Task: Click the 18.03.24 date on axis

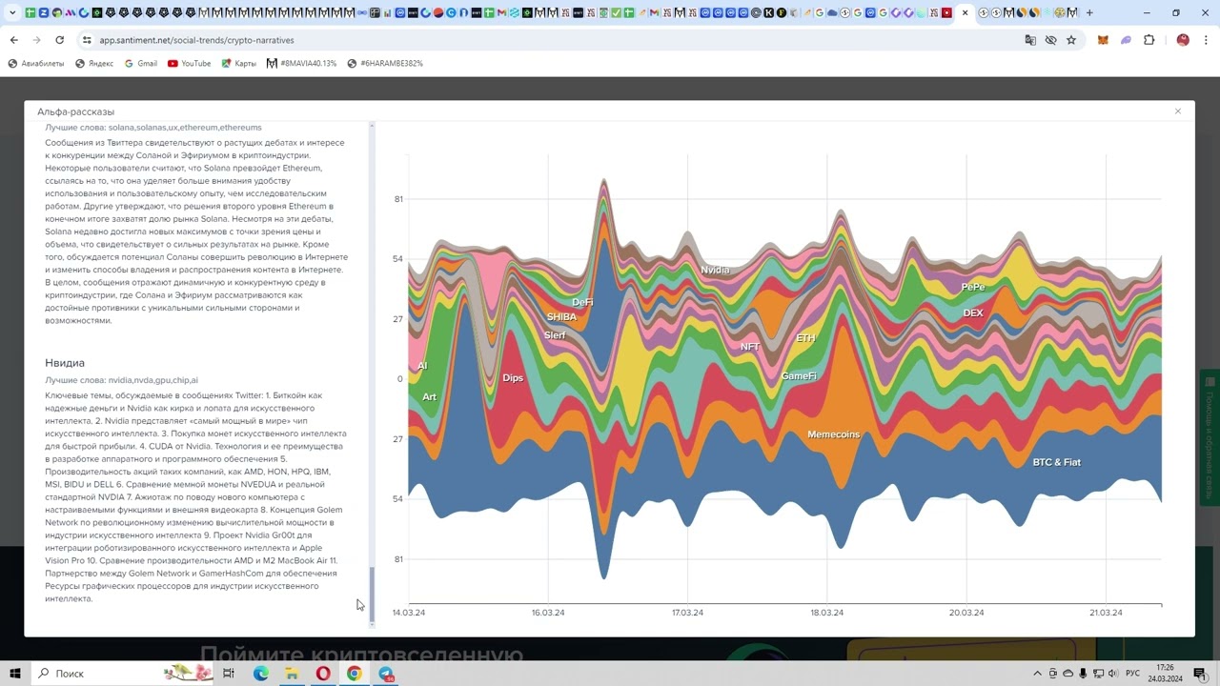Action: click(827, 613)
